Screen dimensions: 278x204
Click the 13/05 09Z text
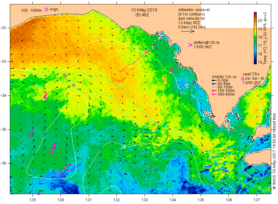[252, 83]
